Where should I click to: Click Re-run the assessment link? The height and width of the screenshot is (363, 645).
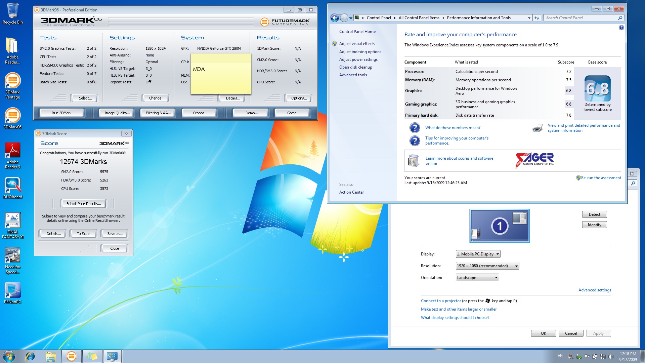pos(601,178)
